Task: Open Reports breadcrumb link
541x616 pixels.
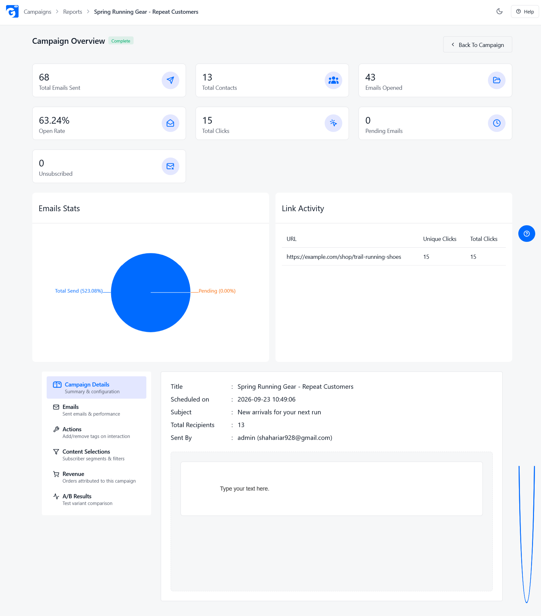Action: (73, 12)
